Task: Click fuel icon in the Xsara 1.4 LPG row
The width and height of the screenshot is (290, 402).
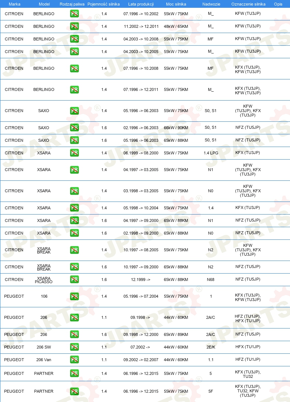Action: [x=74, y=153]
